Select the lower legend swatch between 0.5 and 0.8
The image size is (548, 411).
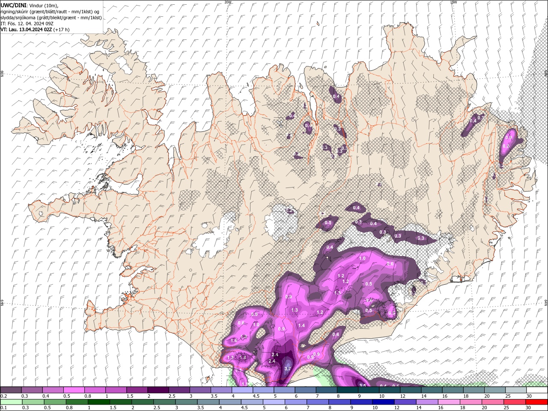click(54, 402)
